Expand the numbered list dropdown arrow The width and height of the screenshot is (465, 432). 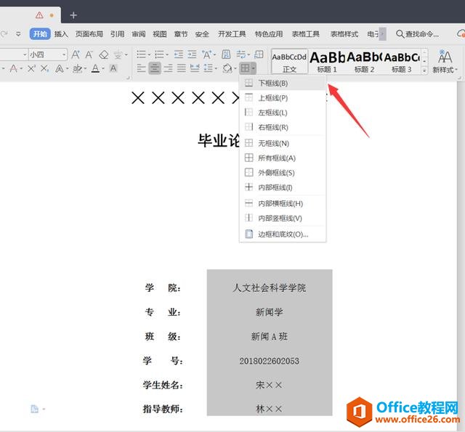coord(167,54)
